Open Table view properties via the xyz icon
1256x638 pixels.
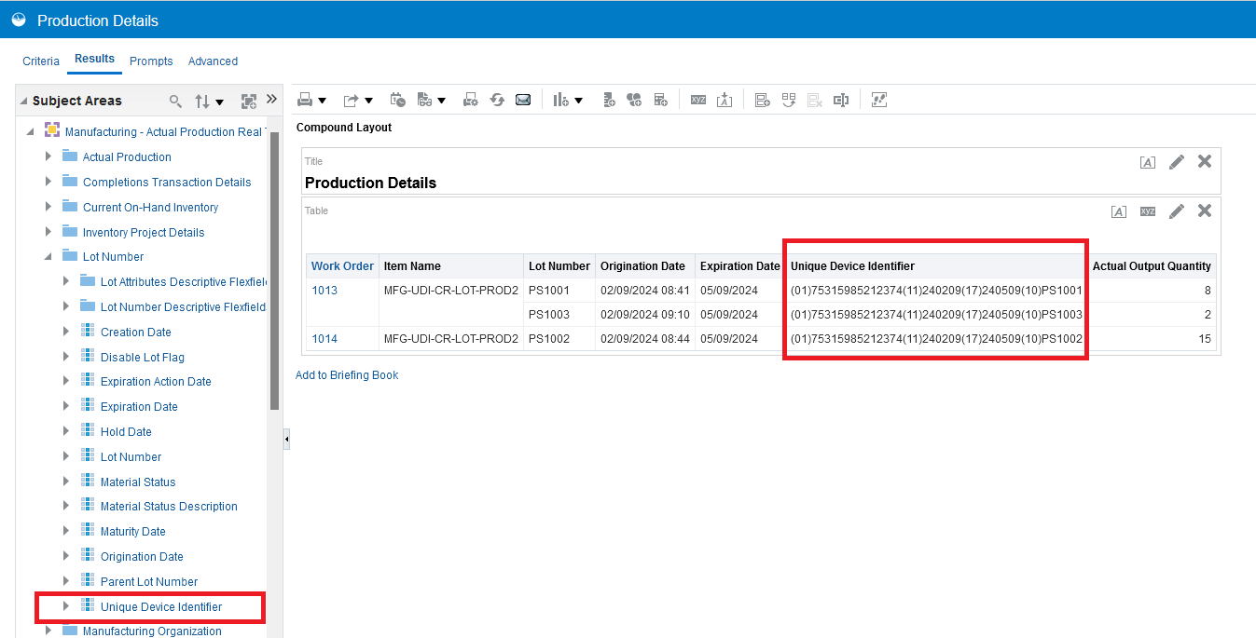pos(1147,211)
